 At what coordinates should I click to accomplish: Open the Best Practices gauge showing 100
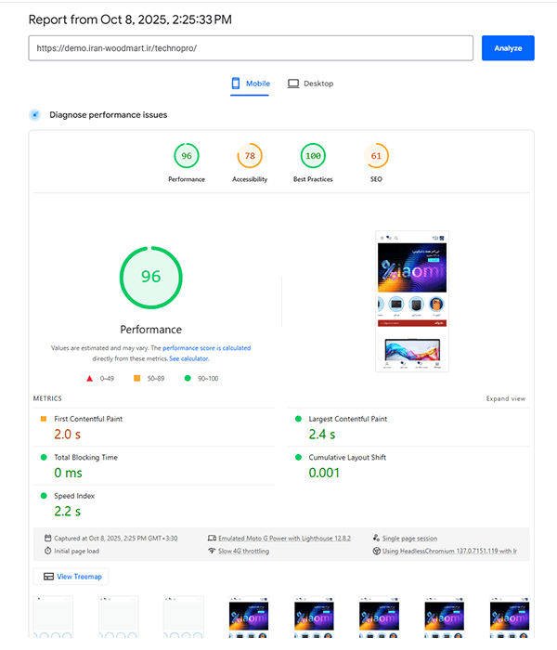coord(313,157)
